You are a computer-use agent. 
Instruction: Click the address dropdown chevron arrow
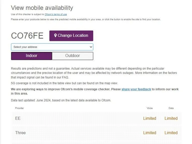(91, 47)
